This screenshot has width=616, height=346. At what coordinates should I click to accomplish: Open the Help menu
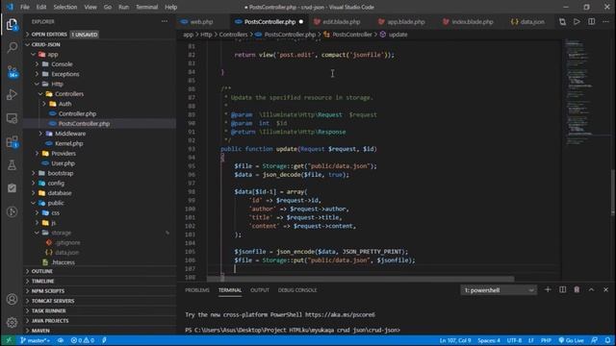pyautogui.click(x=171, y=7)
